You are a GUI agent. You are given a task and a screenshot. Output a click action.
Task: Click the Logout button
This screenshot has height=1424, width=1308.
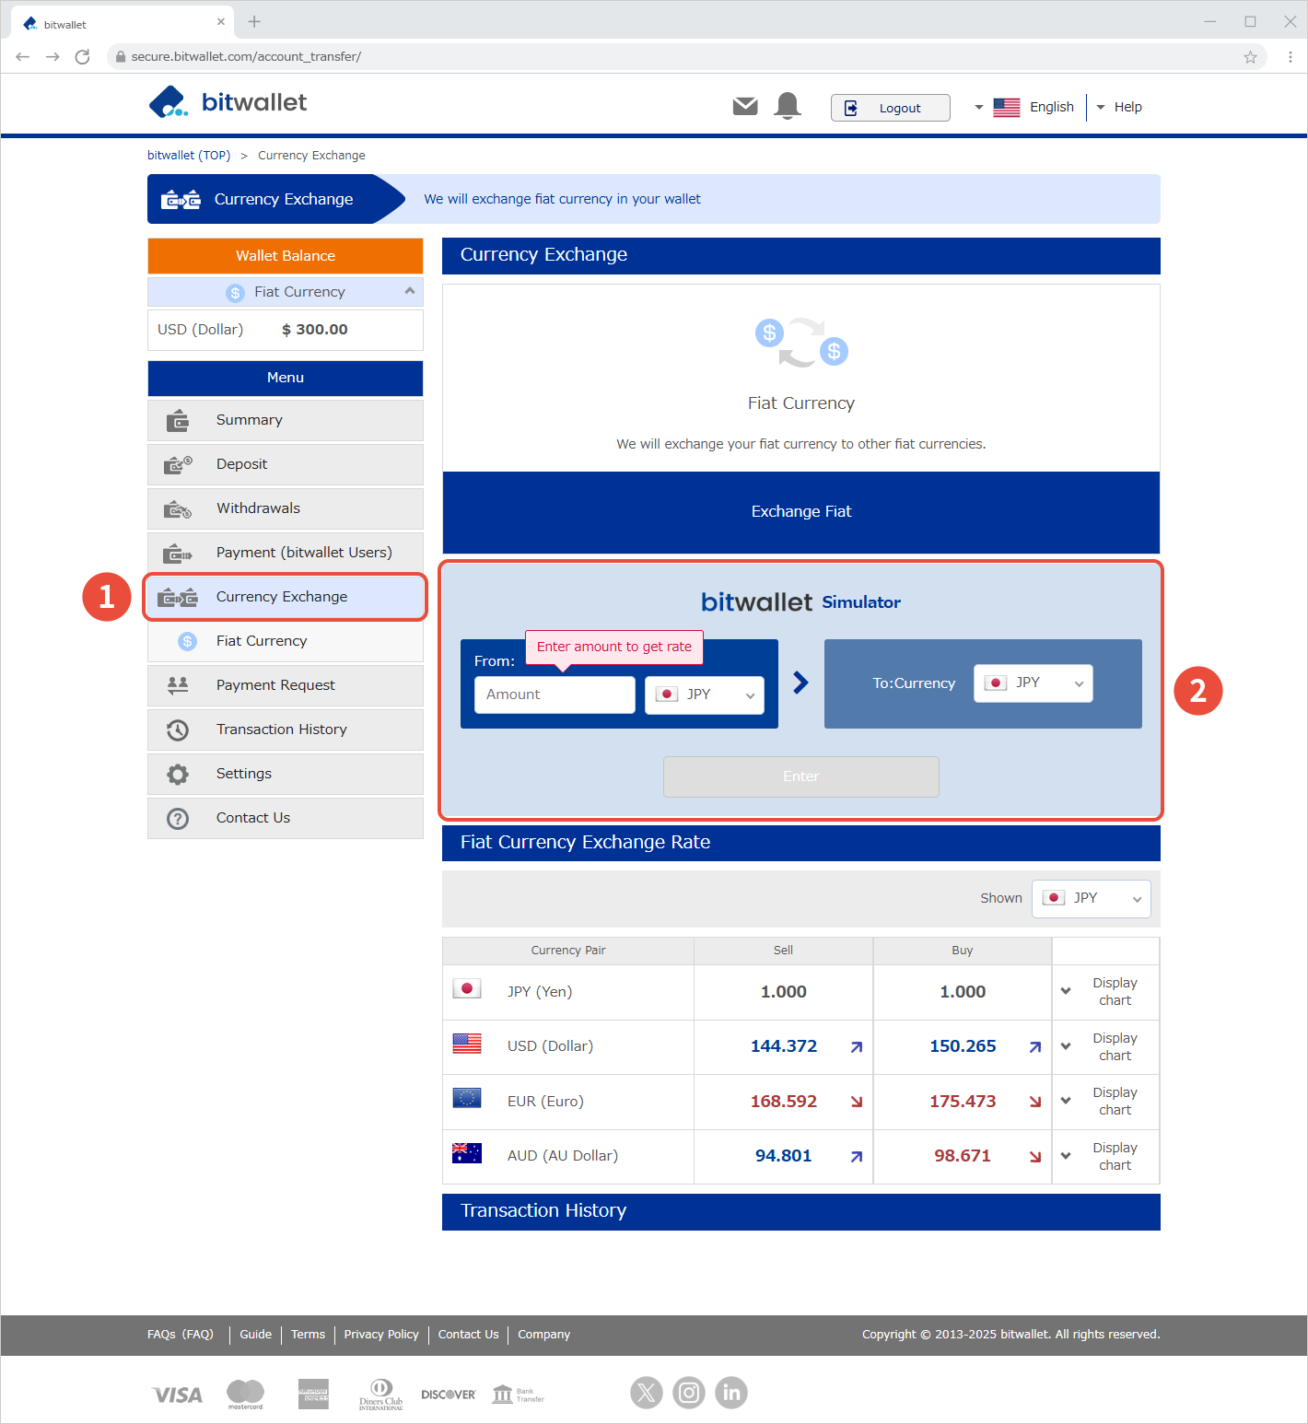click(890, 108)
